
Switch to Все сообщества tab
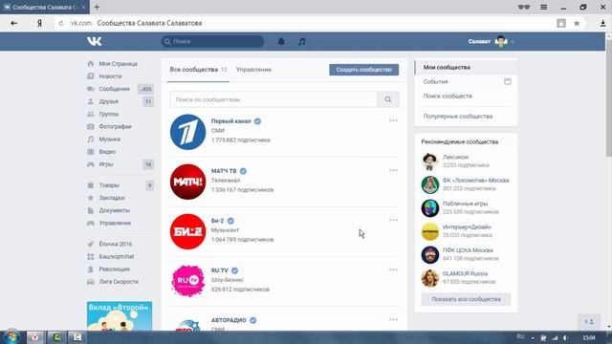click(198, 70)
